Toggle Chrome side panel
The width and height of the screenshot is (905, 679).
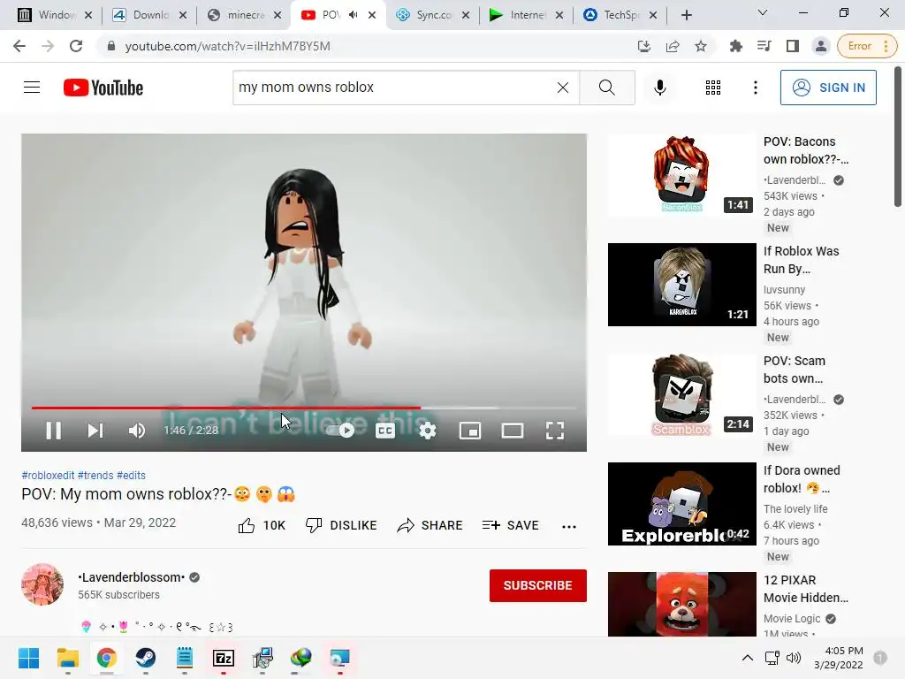tap(793, 46)
